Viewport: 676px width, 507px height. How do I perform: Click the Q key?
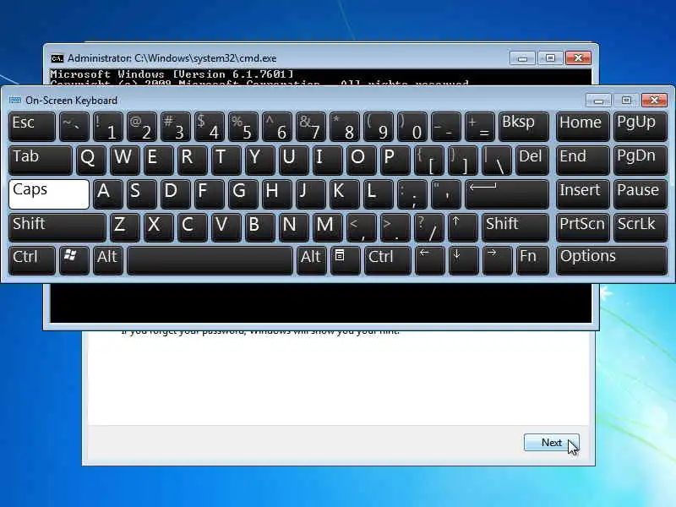tap(91, 160)
